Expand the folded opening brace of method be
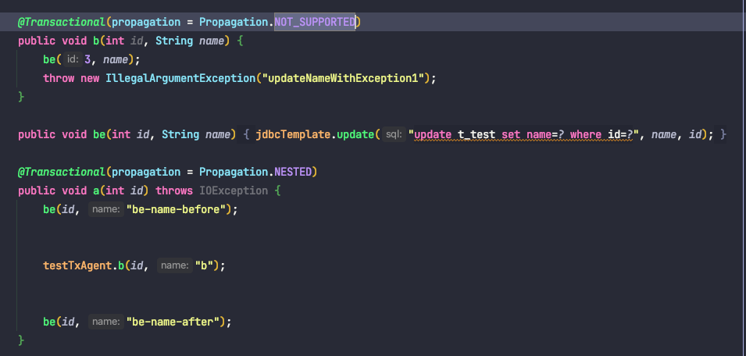 [x=246, y=134]
